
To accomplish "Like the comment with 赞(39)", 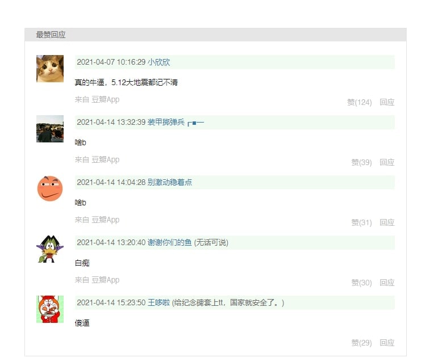I will 361,162.
